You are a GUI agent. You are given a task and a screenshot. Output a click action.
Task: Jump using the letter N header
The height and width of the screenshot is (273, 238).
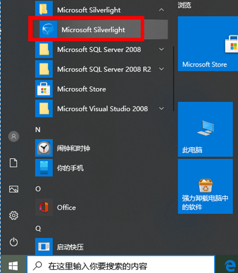coord(38,129)
